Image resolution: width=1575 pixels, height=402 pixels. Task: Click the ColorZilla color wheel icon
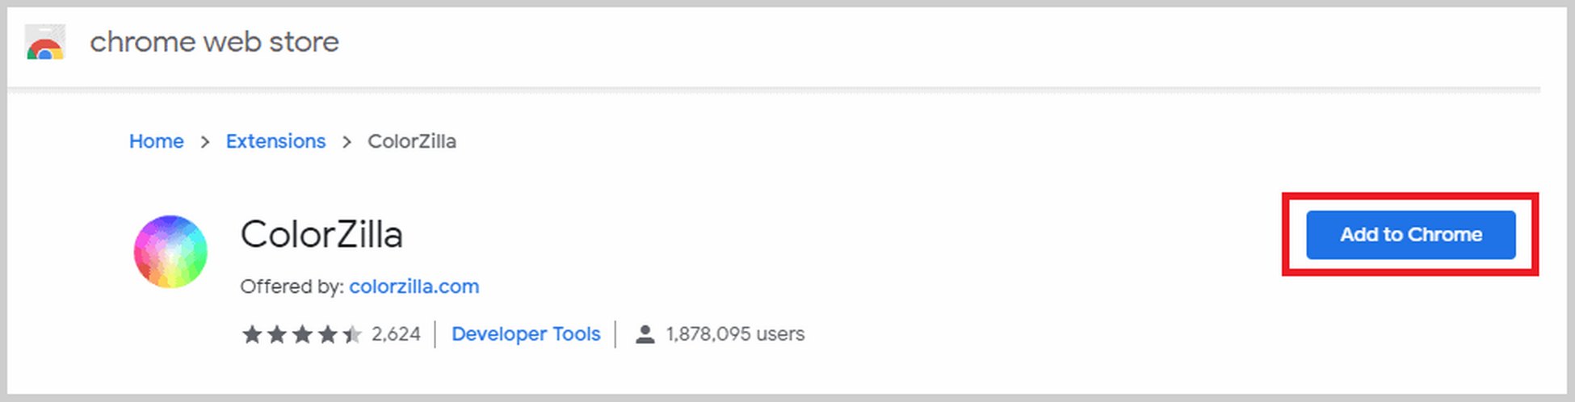(x=170, y=252)
